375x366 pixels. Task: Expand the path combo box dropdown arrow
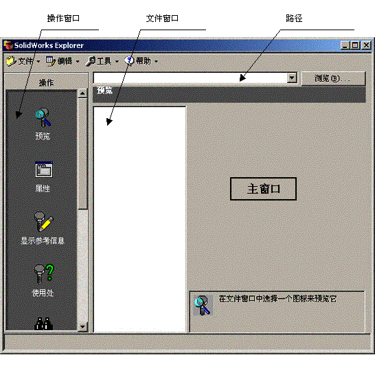point(292,78)
